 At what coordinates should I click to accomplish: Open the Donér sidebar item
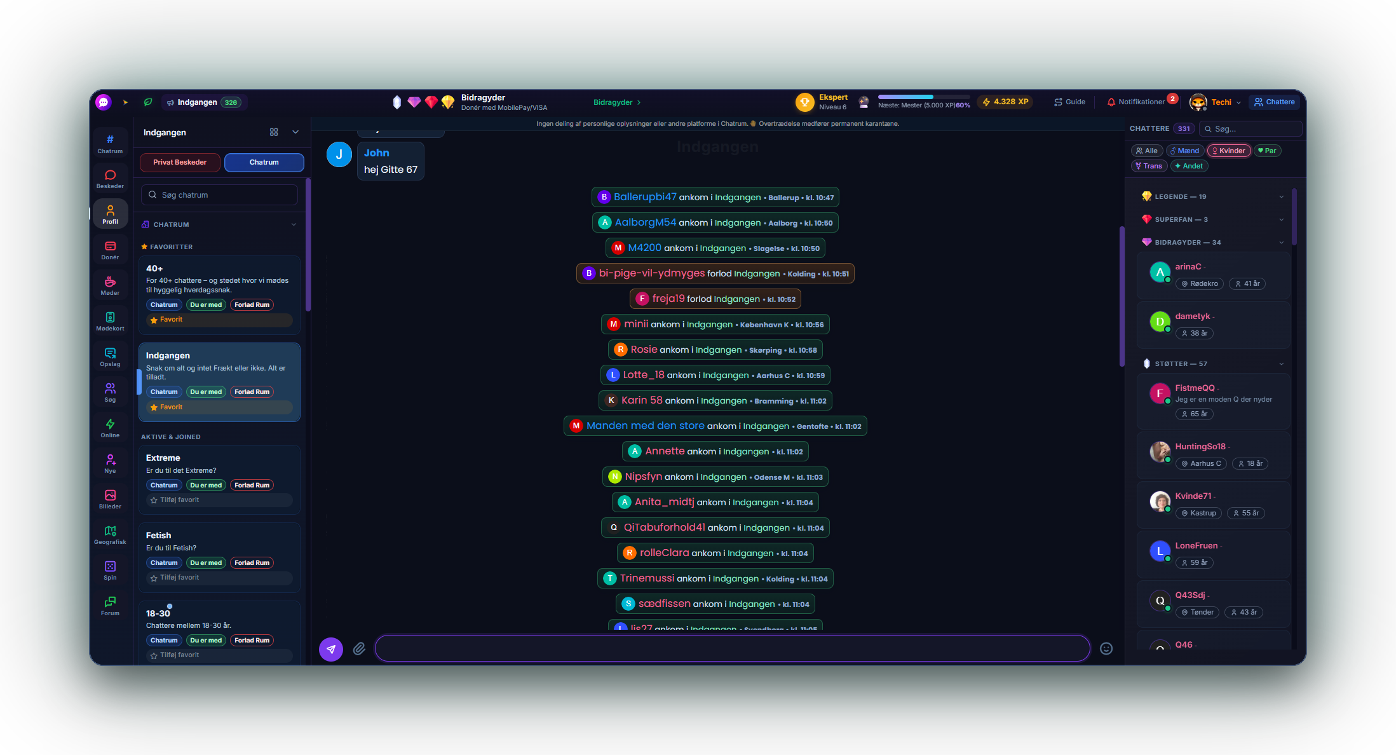click(110, 250)
